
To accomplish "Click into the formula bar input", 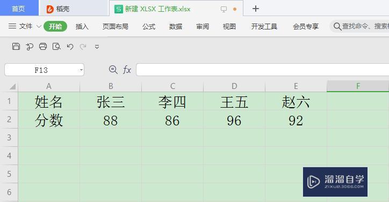I will pyautogui.click(x=263, y=70).
